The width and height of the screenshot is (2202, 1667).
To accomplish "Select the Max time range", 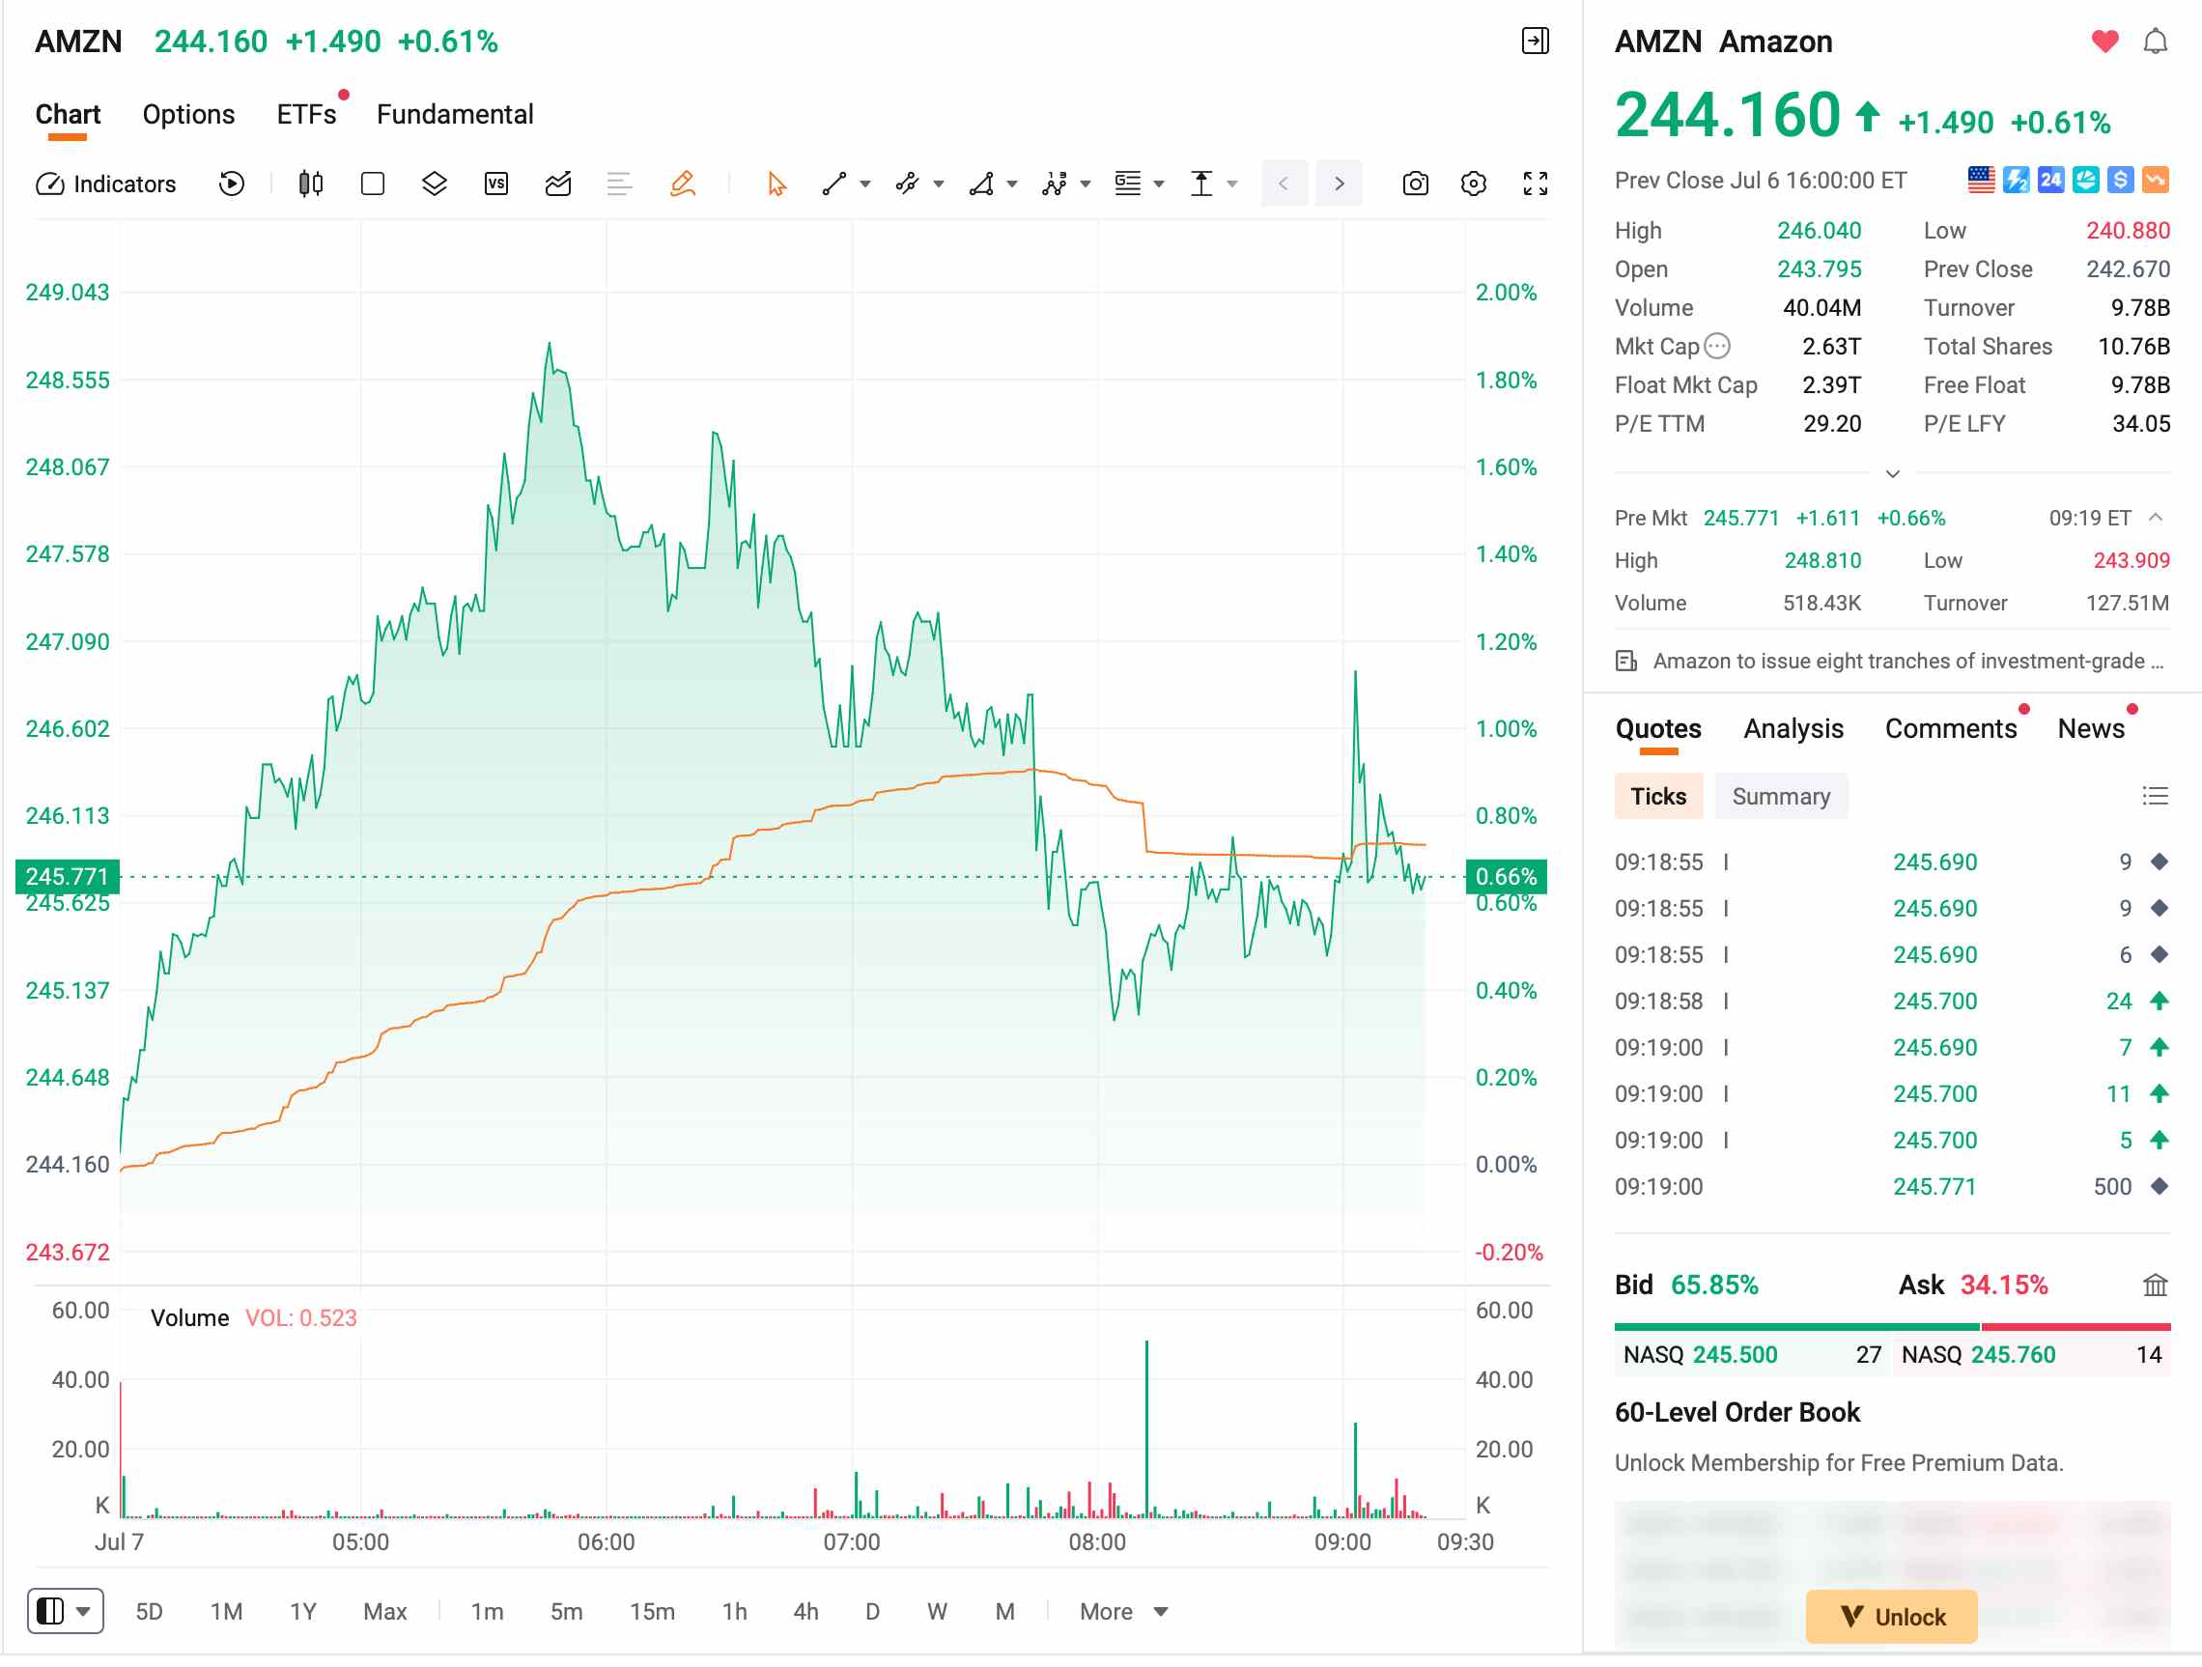I will [384, 1611].
